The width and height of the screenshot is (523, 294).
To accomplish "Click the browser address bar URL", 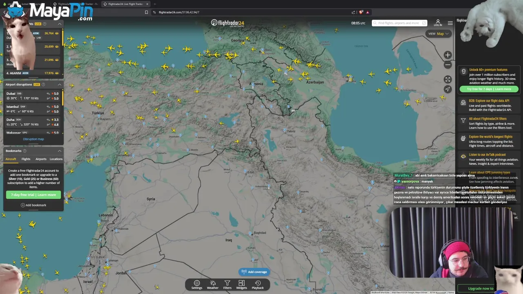I will click(179, 12).
